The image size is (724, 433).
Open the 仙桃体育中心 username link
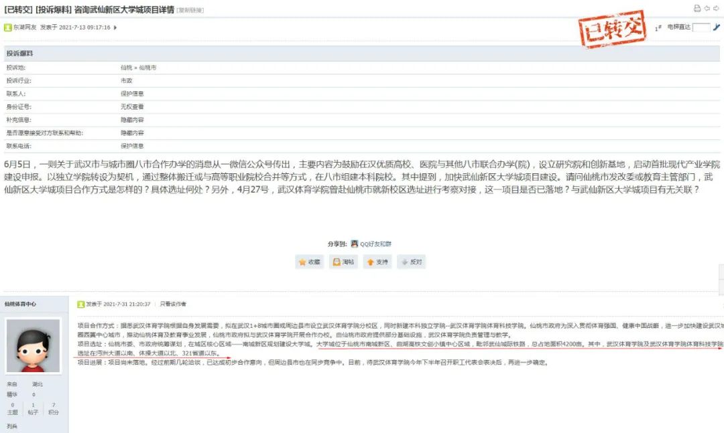tap(21, 304)
